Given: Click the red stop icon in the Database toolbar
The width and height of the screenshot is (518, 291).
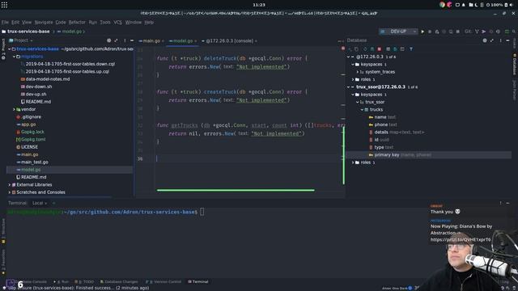Looking at the screenshot, I should pos(380,49).
